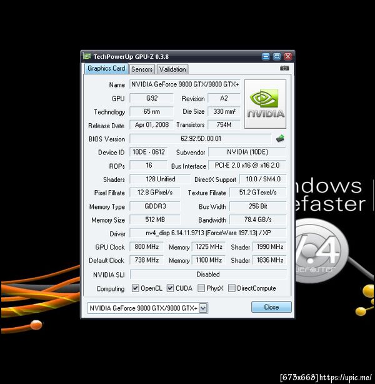The image size is (375, 384).
Task: Select the BIOS Version 62.92.5D.00.01 field
Action: pyautogui.click(x=201, y=139)
